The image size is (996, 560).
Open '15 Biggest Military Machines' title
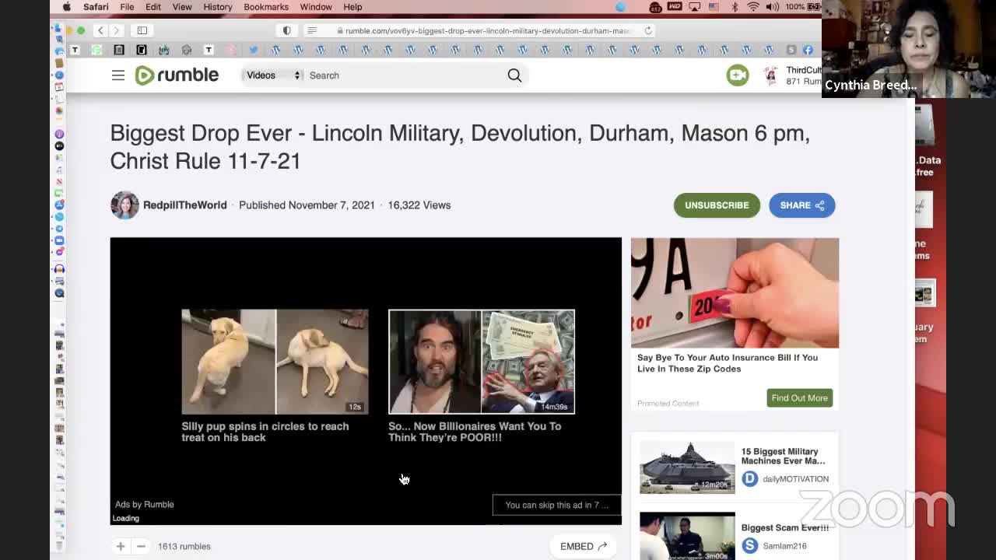tap(783, 456)
